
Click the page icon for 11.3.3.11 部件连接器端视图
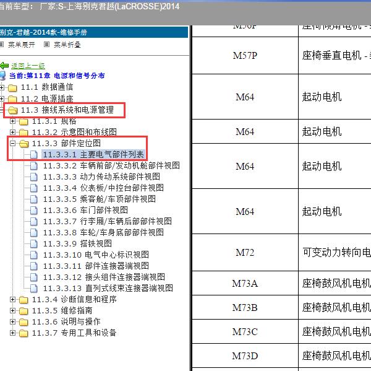pyautogui.click(x=34, y=266)
